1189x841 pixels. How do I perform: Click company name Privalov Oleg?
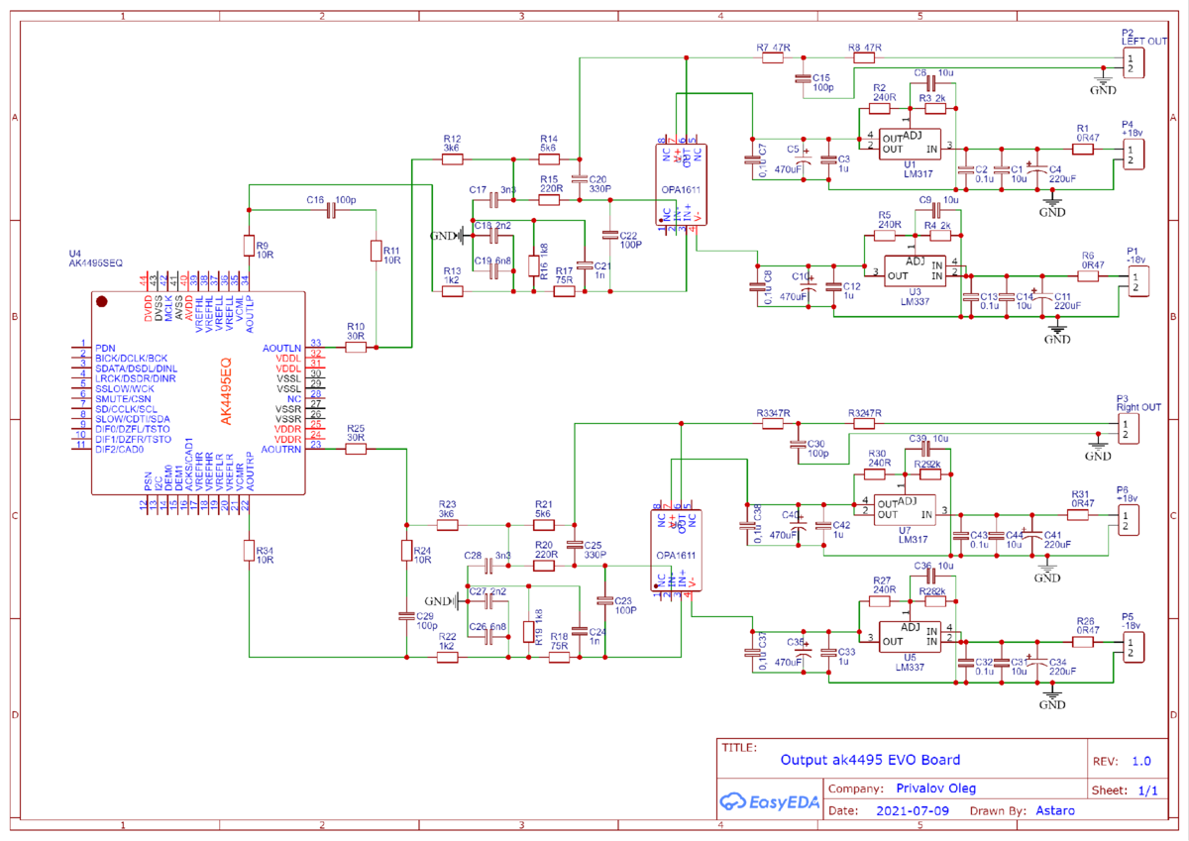(x=935, y=788)
